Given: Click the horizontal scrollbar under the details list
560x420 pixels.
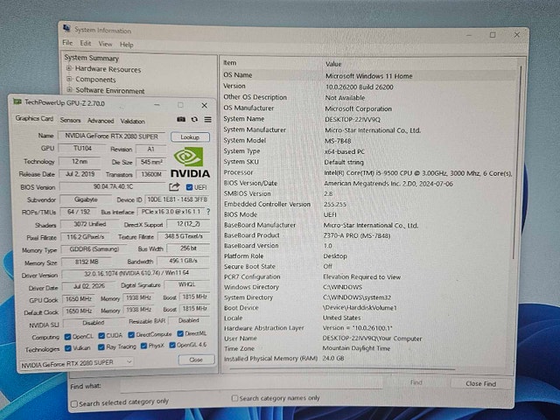Looking at the screenshot, I should [342, 369].
